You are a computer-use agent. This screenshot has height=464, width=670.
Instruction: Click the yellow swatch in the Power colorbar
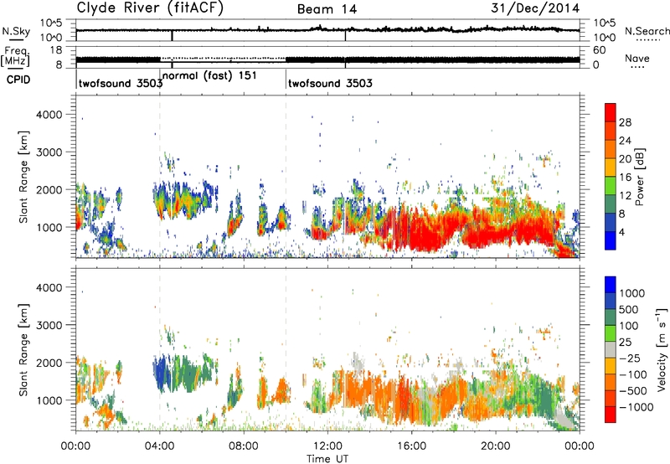click(611, 168)
